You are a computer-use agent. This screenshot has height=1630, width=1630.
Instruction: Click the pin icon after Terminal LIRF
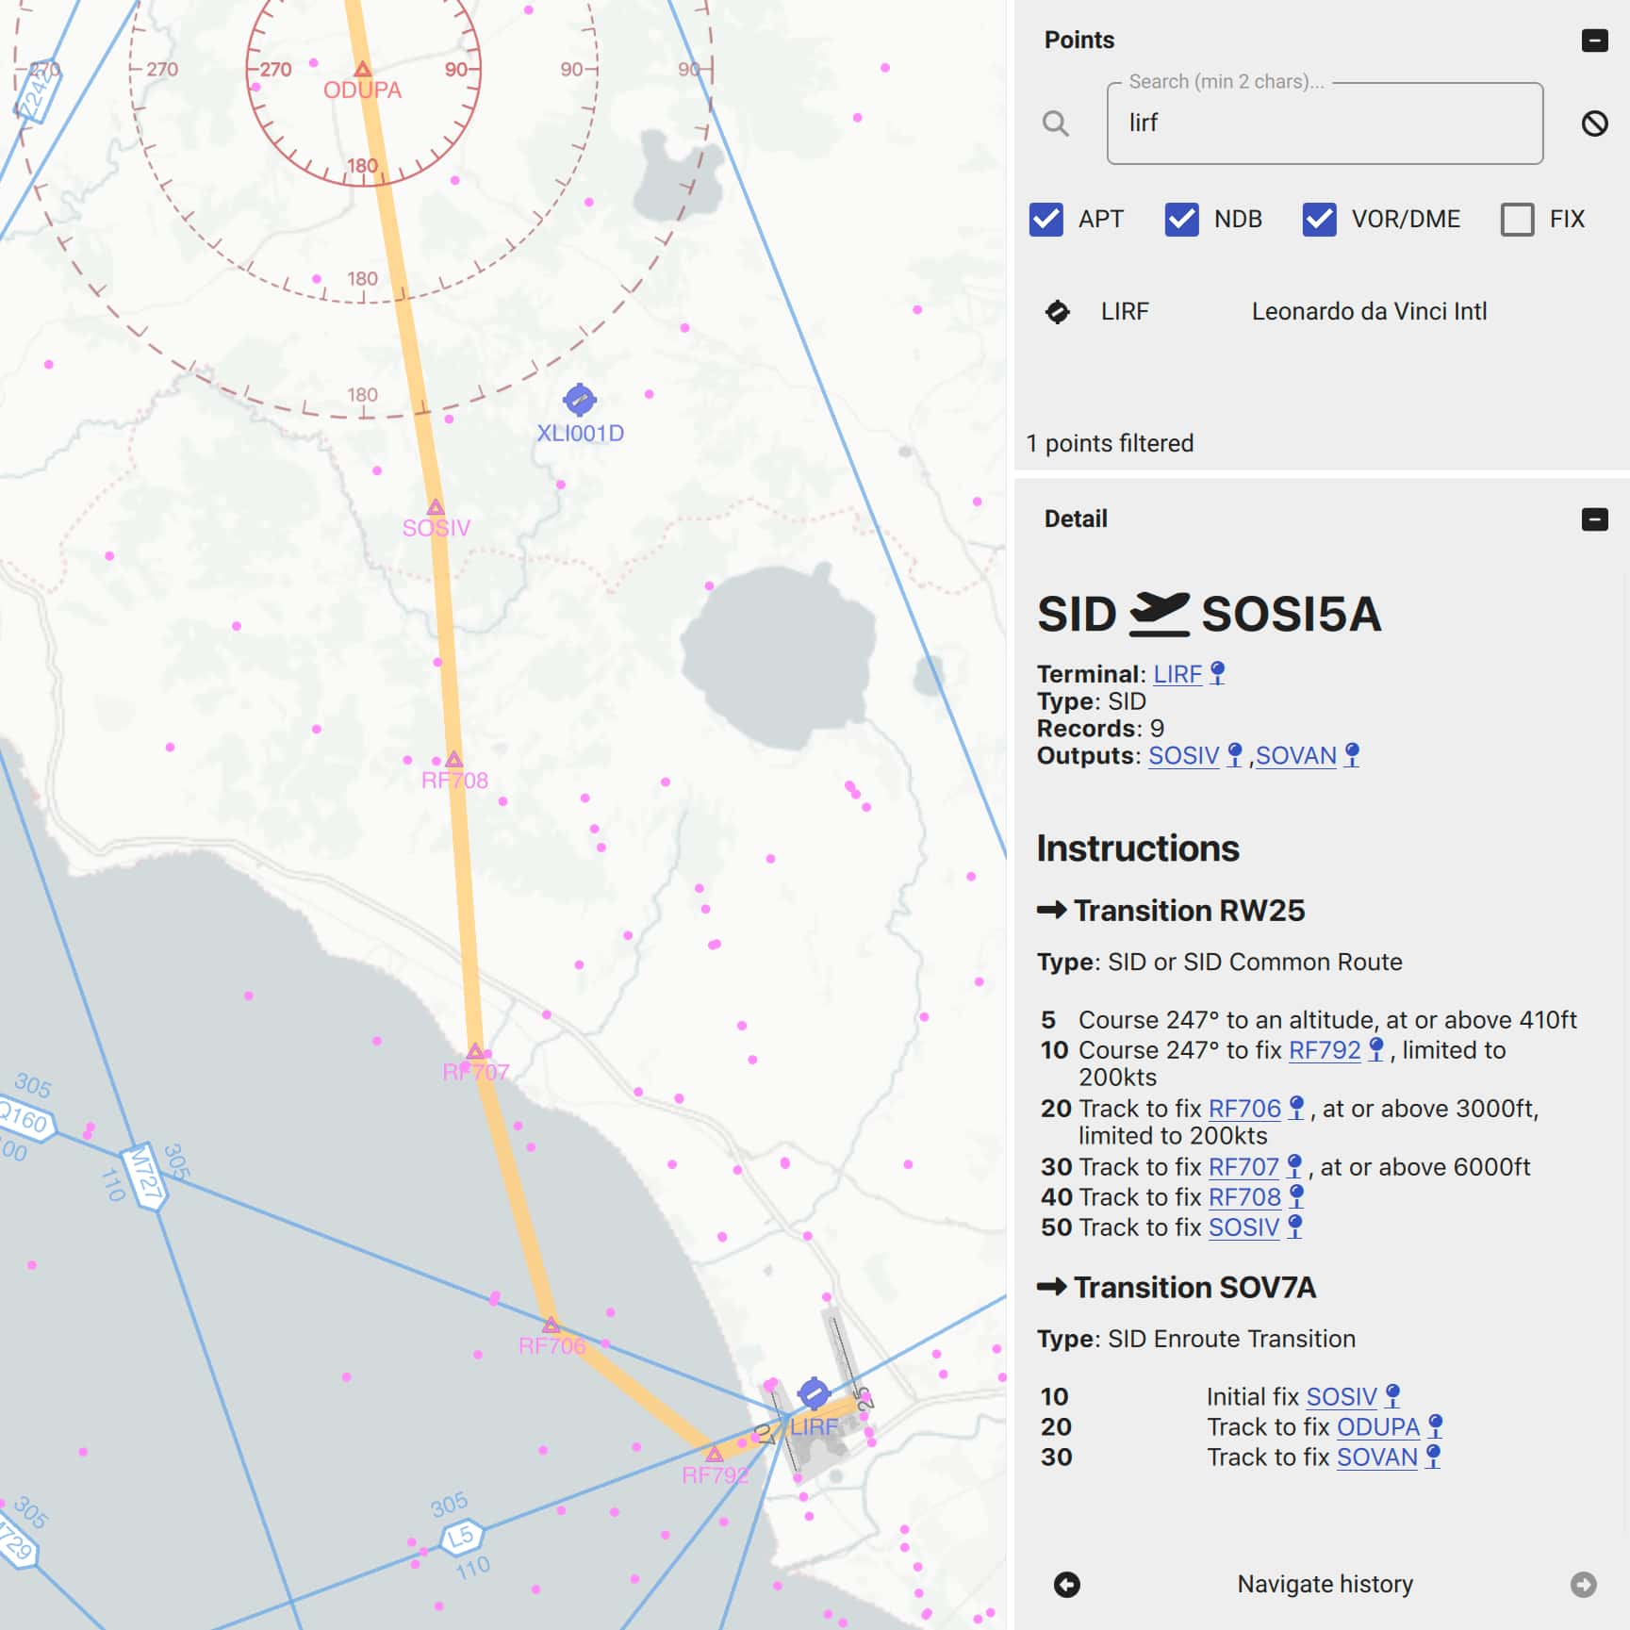point(1217,672)
